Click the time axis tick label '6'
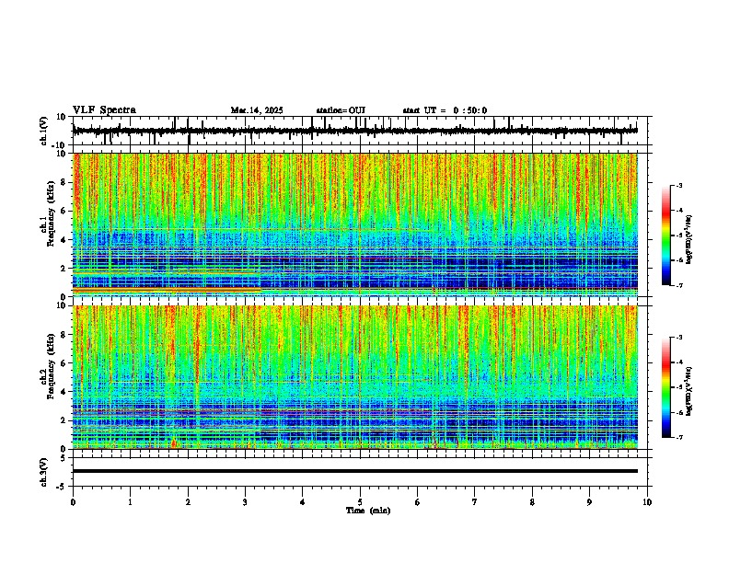 (418, 502)
